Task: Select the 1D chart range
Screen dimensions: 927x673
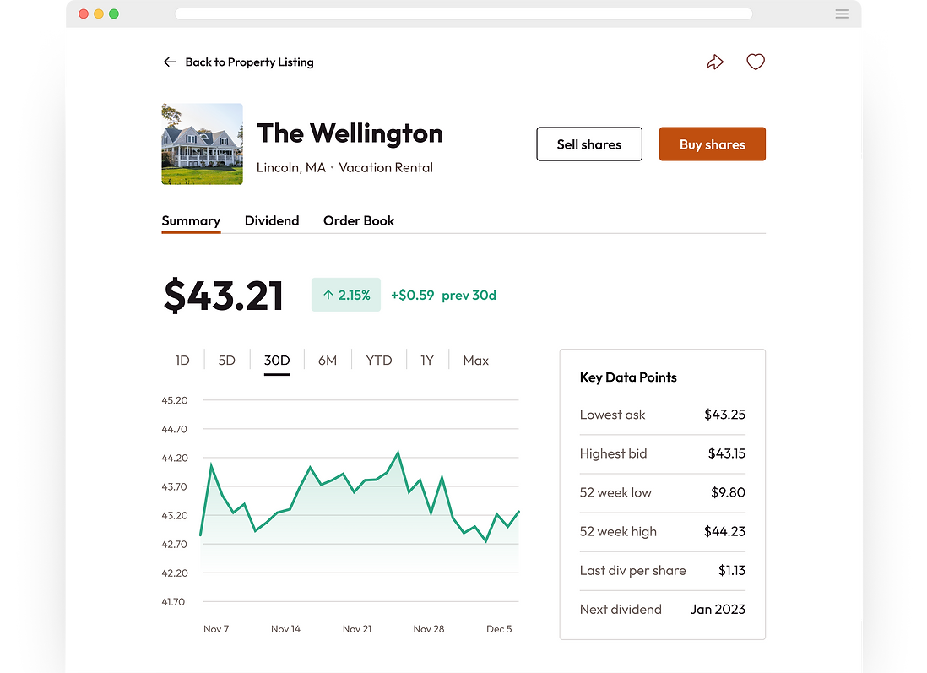Action: [x=182, y=360]
